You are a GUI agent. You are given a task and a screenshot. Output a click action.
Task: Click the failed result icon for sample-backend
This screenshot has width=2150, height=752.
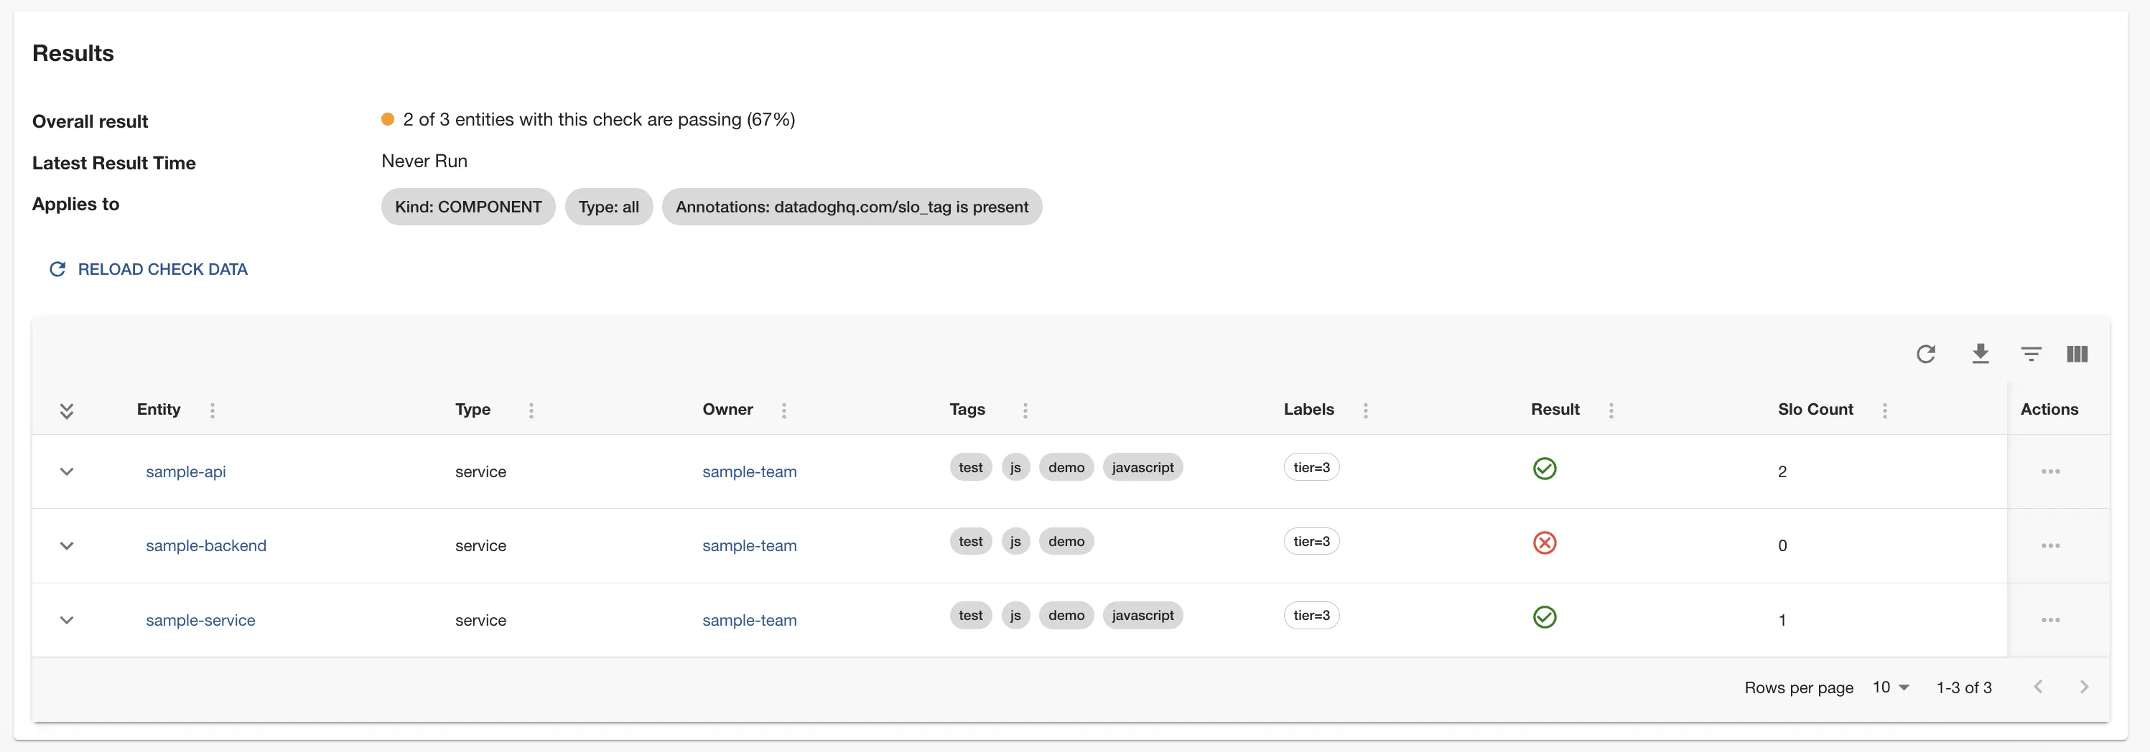1544,544
